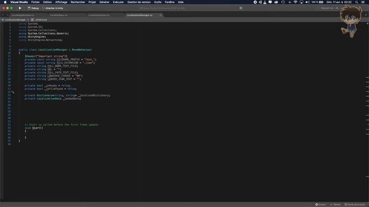
Task: Open the VLC cone menu bar icon
Action: pos(265,2)
